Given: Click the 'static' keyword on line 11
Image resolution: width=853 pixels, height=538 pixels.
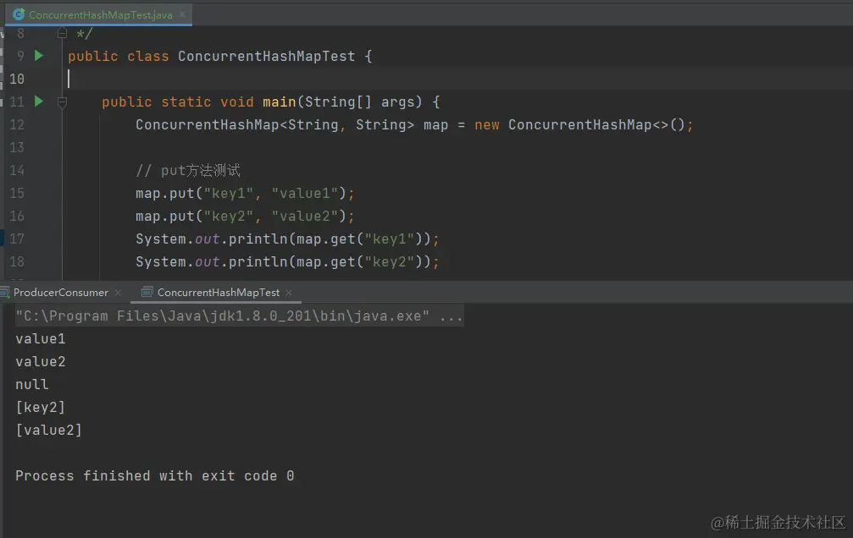Looking at the screenshot, I should click(x=186, y=102).
